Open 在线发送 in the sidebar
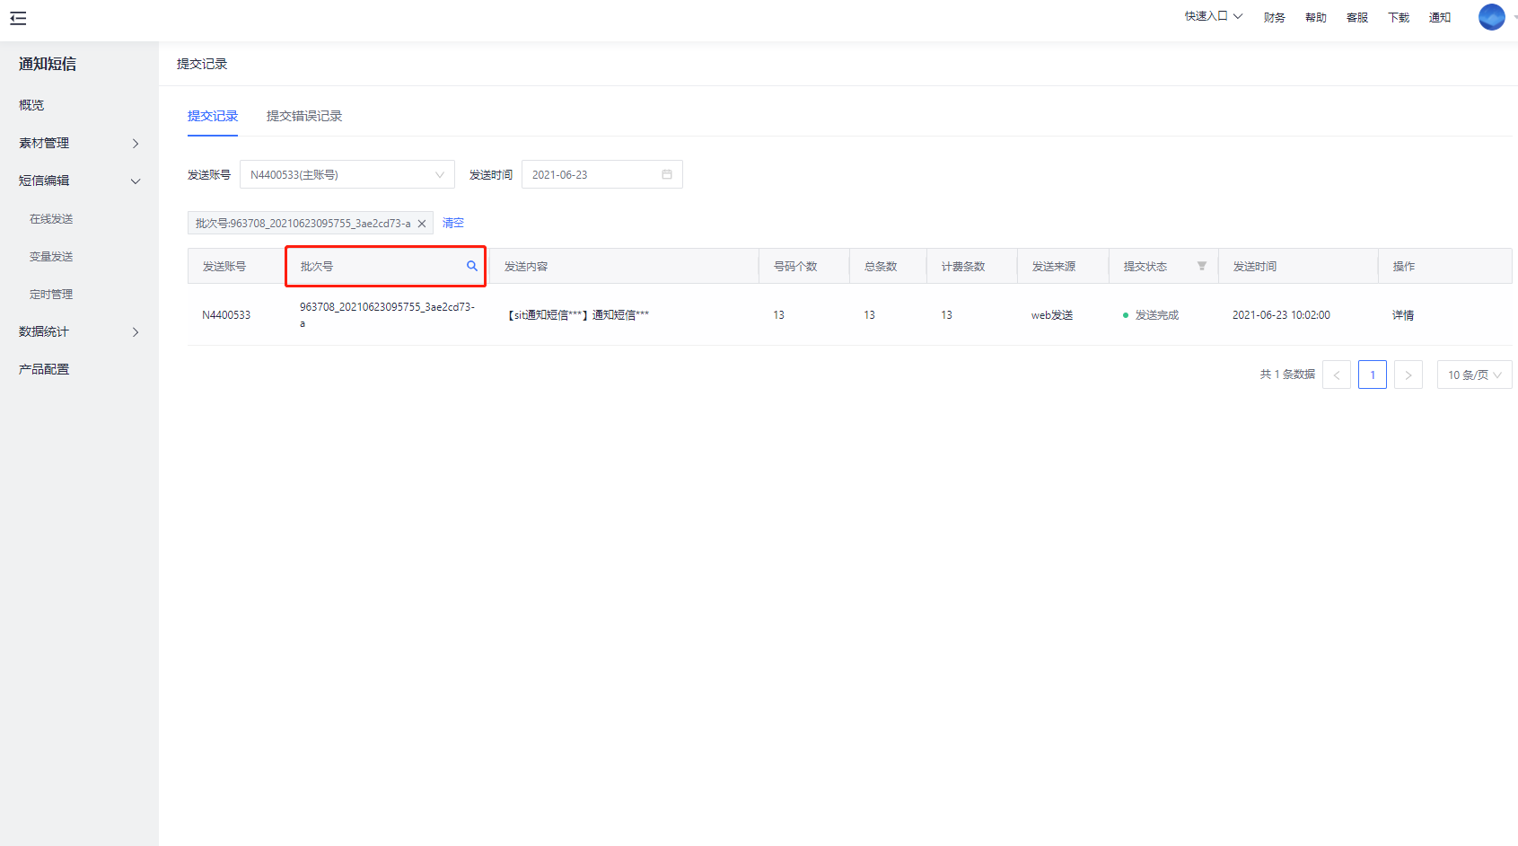Screen dimensions: 1518x846 pos(51,219)
